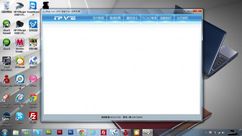
Task: Select the Skype desktop icon
Action: [20, 118]
